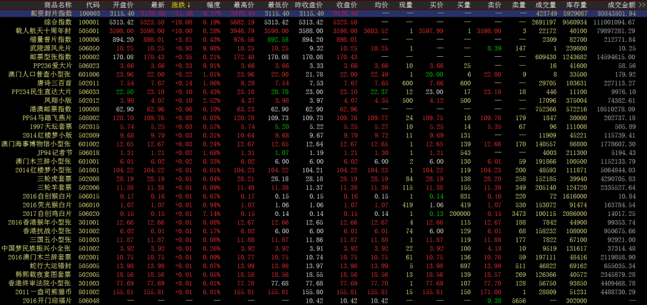Click sell price cell 171.00
Viewport: 647px width, 305px height.
[491, 292]
